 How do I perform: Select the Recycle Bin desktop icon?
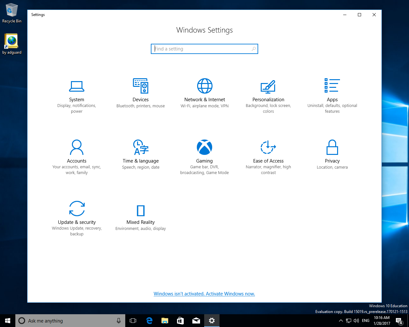tap(12, 13)
